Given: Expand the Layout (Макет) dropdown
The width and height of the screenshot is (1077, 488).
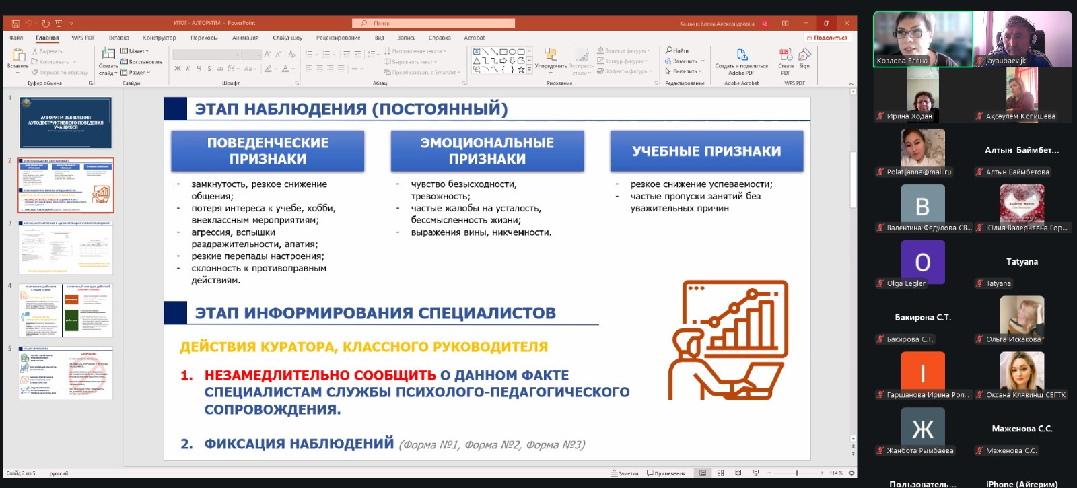Looking at the screenshot, I should (x=135, y=51).
